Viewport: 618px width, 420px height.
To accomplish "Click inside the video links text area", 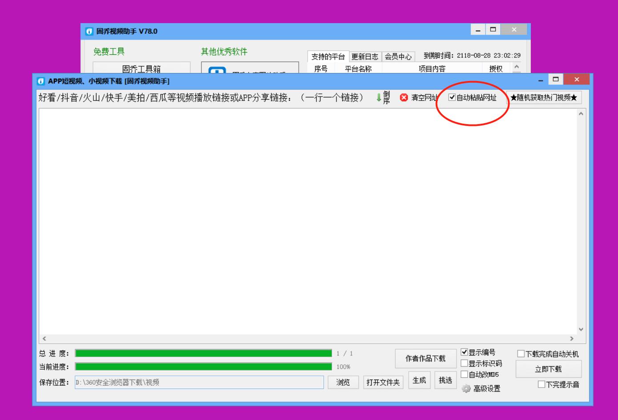I will click(x=308, y=222).
